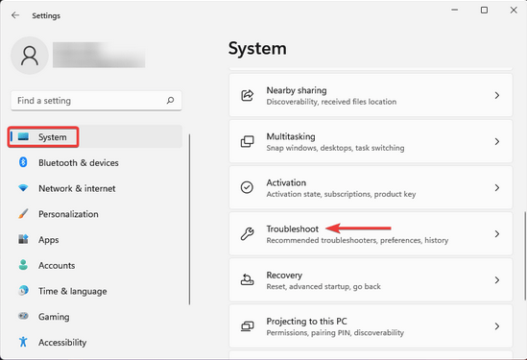The width and height of the screenshot is (527, 360).
Task: Open Accounts settings
Action: click(x=95, y=265)
